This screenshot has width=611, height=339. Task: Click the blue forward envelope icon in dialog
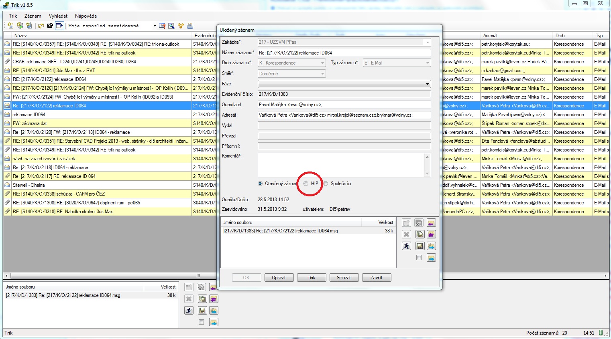(431, 258)
